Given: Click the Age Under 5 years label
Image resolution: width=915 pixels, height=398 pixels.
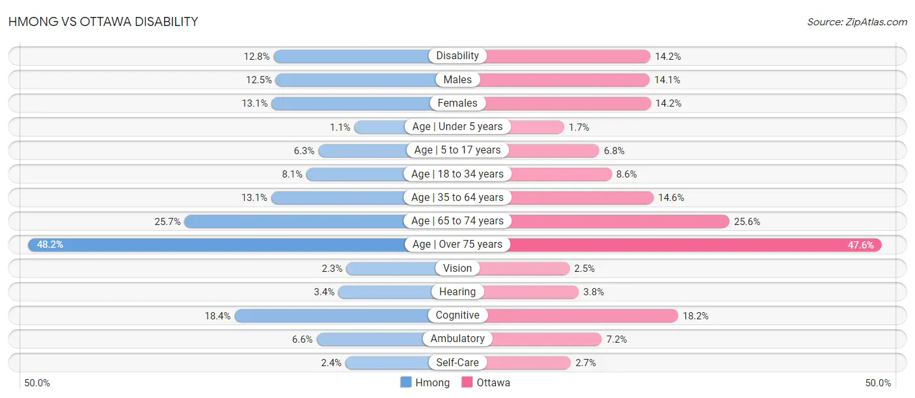Looking at the screenshot, I should click(457, 126).
